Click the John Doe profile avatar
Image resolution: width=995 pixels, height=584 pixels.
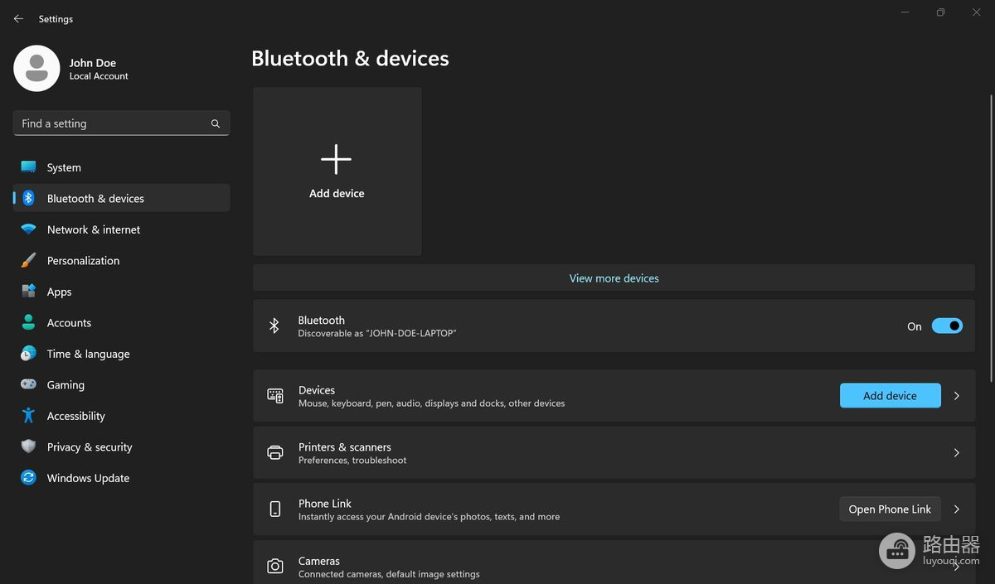pyautogui.click(x=36, y=69)
